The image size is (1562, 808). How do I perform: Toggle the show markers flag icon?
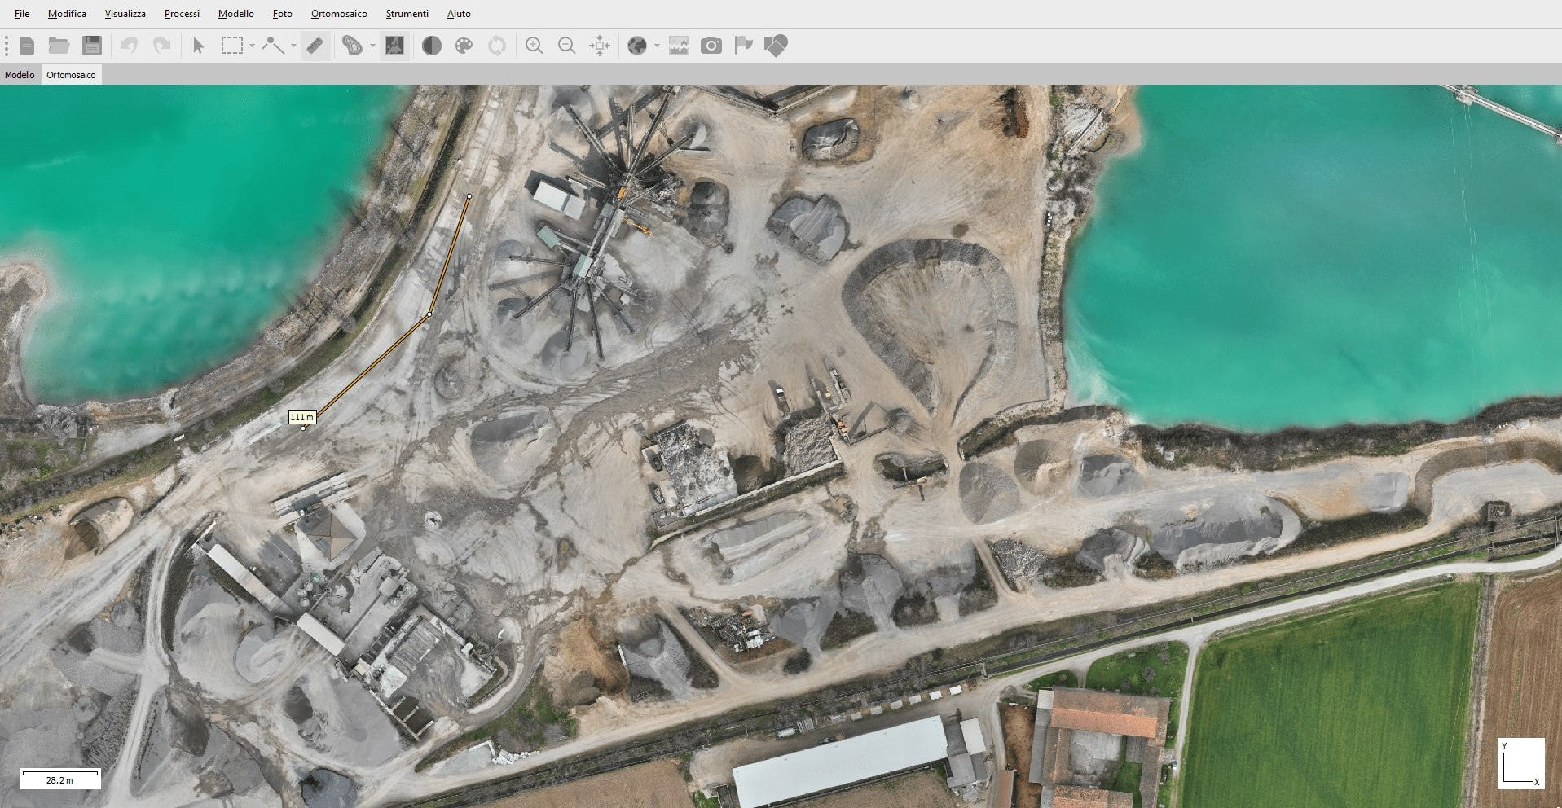point(743,46)
